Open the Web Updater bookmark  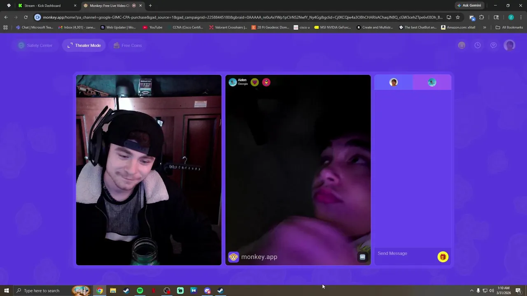(118, 27)
